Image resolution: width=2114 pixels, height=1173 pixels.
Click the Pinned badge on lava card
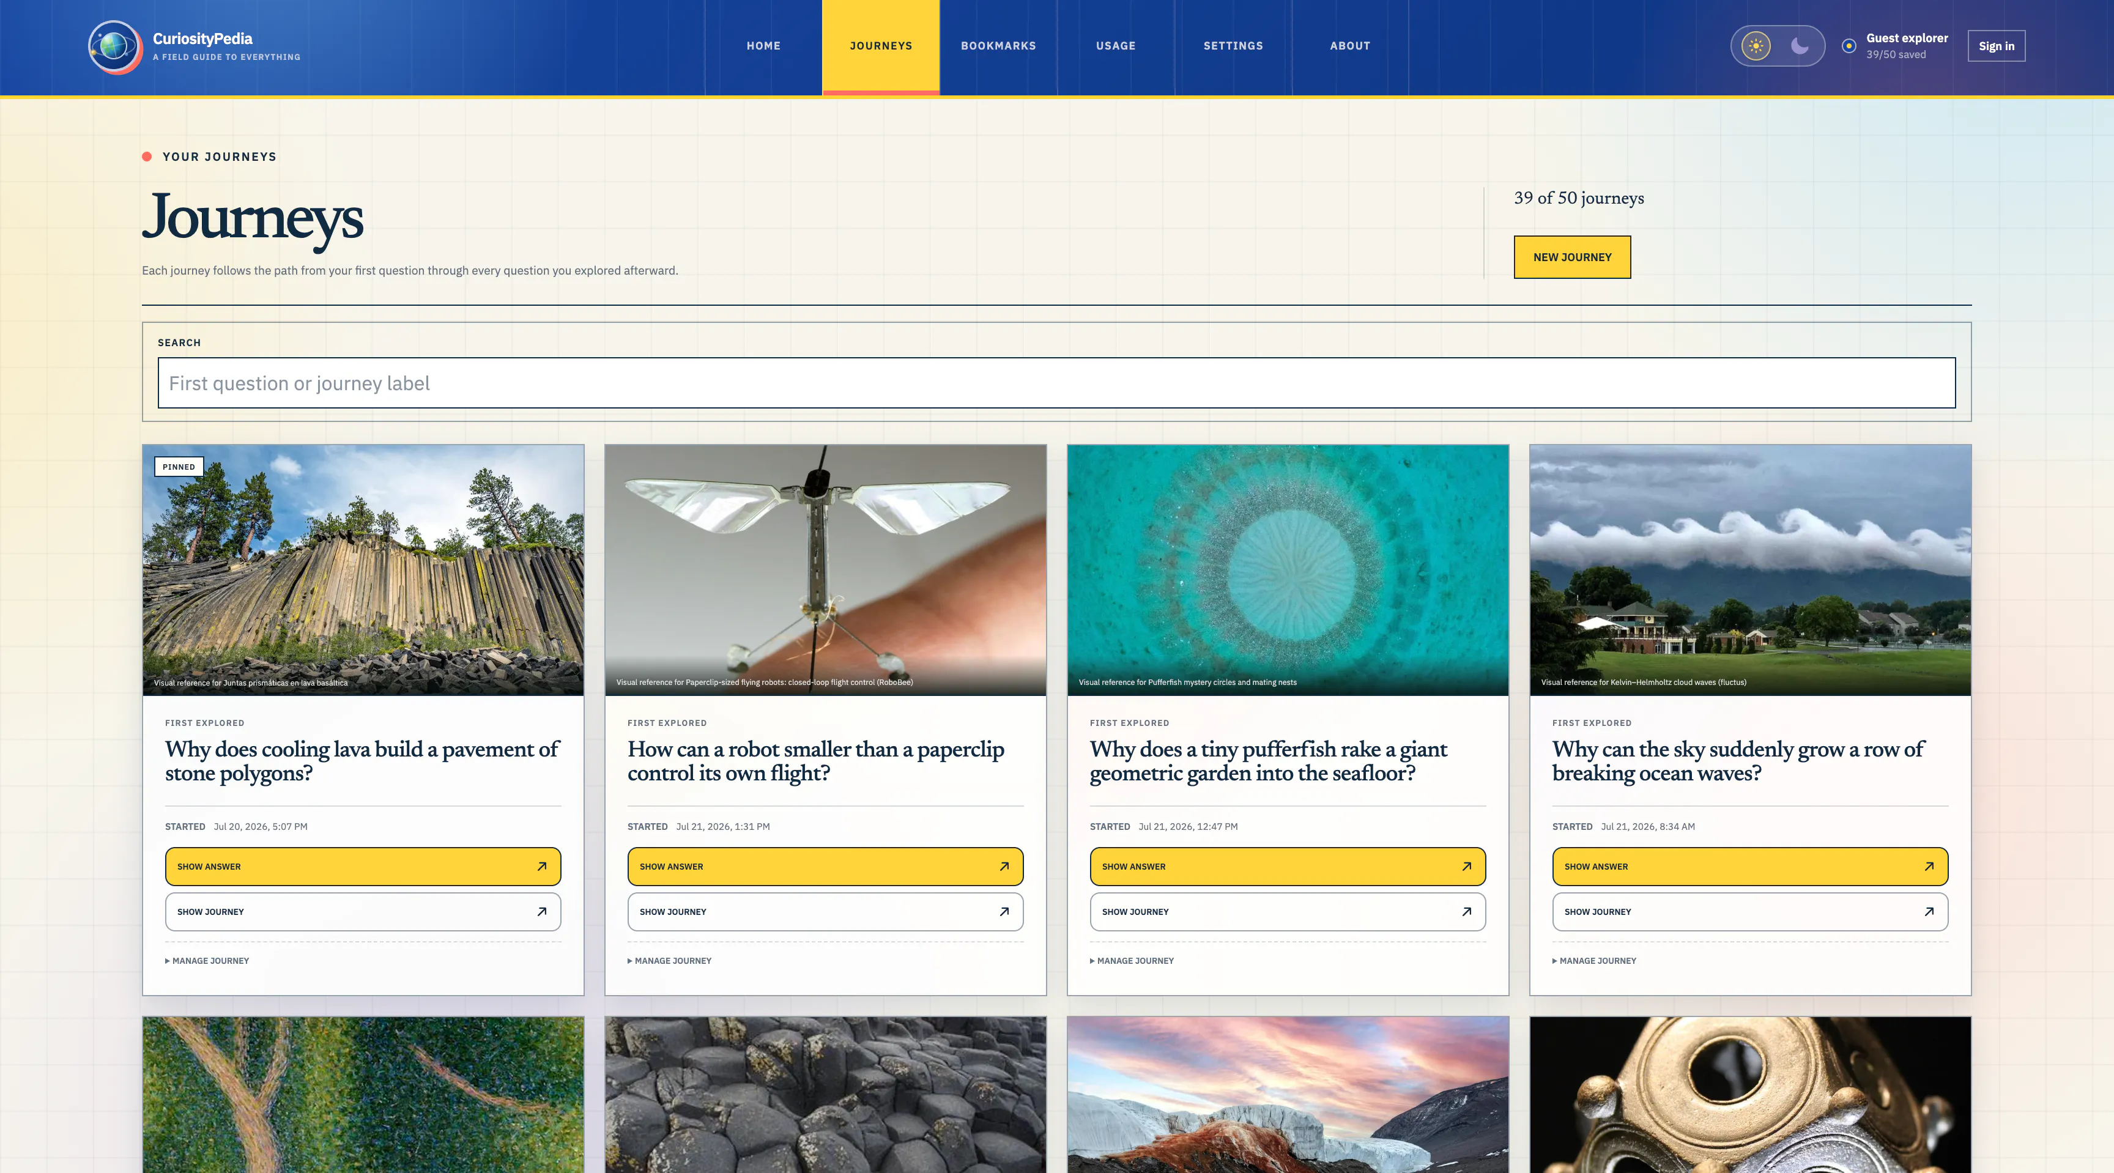point(179,467)
